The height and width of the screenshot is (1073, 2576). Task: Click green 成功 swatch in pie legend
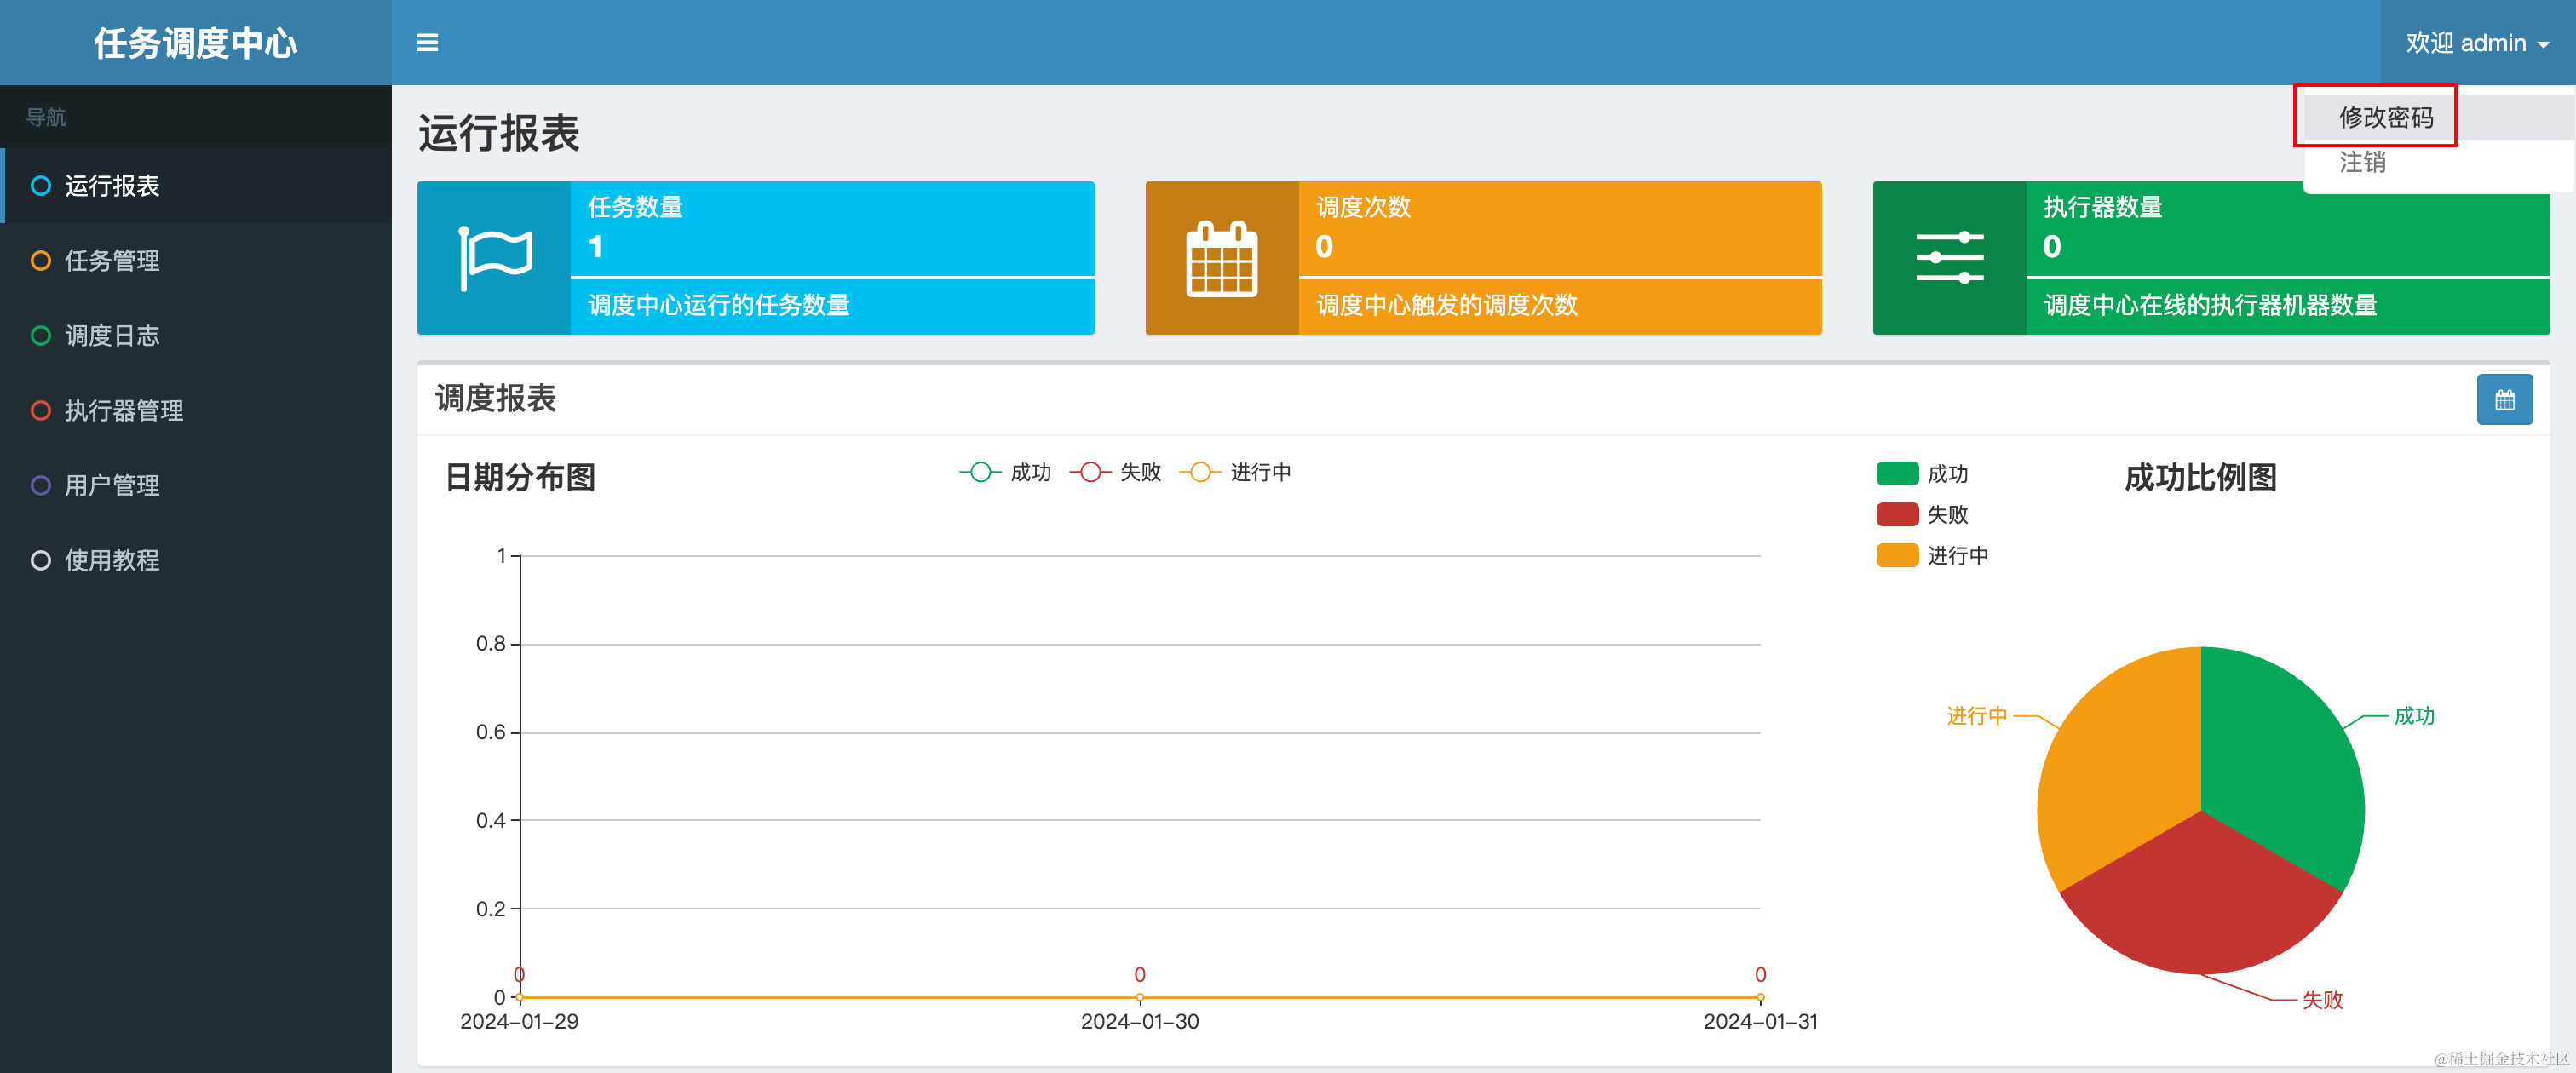1896,473
